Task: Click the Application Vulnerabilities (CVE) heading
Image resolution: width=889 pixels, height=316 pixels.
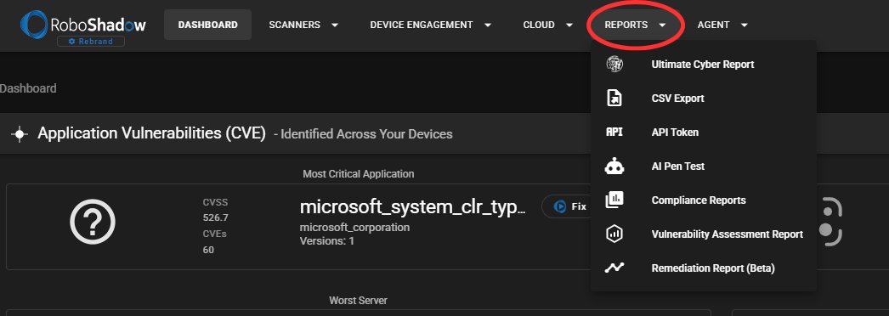Action: [151, 133]
